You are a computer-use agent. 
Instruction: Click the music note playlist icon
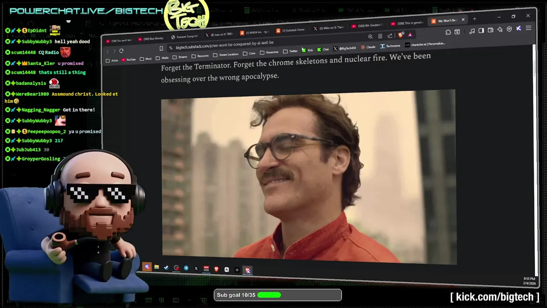[472, 31]
